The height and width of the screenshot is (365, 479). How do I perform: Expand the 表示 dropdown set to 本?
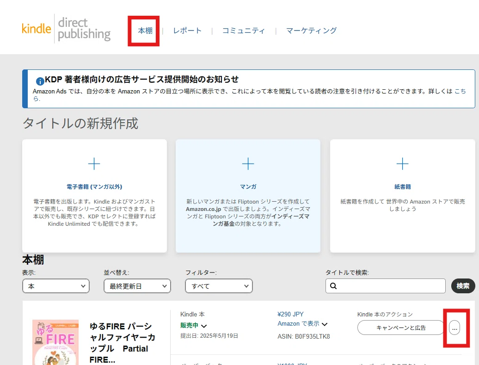coord(56,286)
